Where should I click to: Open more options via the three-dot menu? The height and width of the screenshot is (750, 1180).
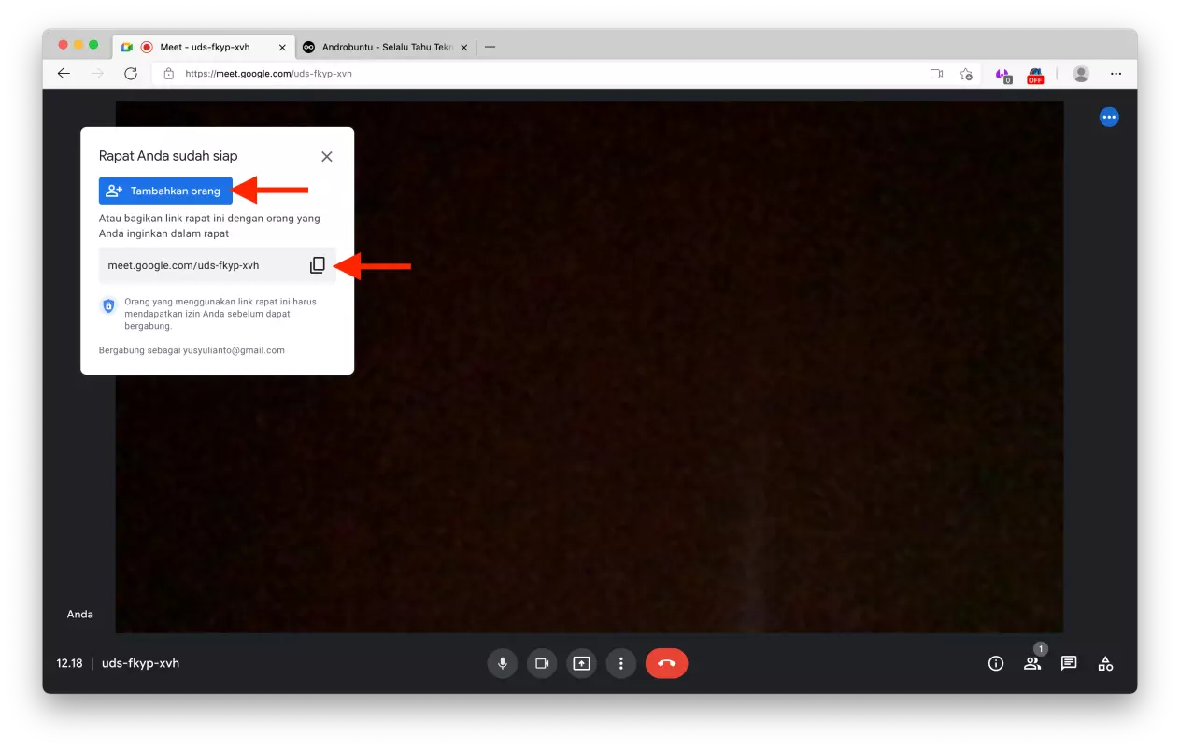click(x=621, y=663)
